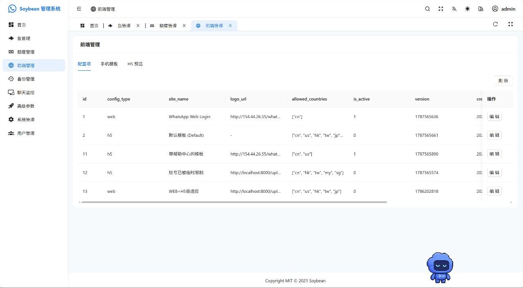This screenshot has width=523, height=288.
Task: Open the search magnifier icon in the header
Action: coord(427,9)
